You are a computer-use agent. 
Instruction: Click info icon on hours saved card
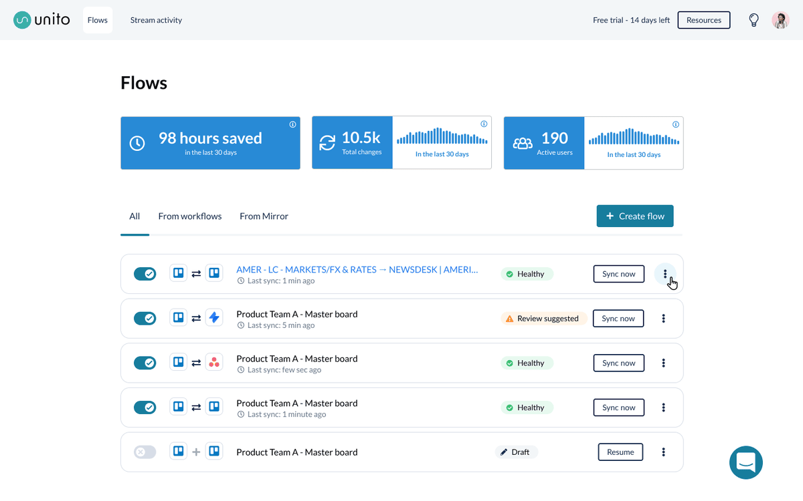click(x=292, y=125)
